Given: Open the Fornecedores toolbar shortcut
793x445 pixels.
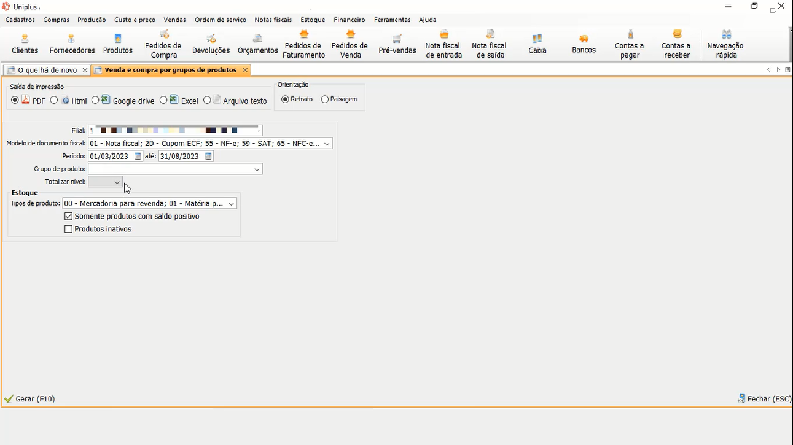Looking at the screenshot, I should (72, 44).
